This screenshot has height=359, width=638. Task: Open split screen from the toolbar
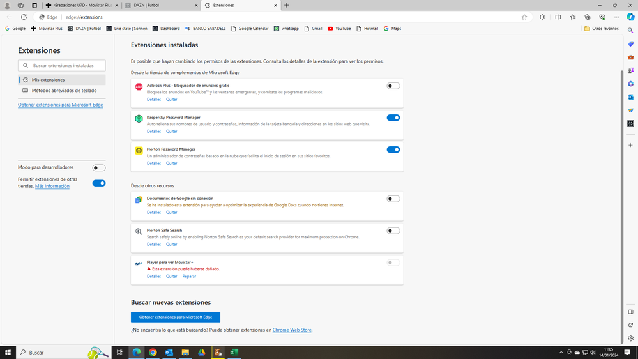click(558, 17)
